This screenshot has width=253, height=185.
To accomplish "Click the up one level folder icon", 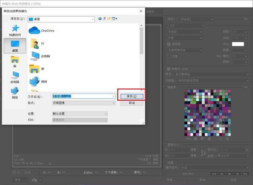I will click(x=105, y=19).
